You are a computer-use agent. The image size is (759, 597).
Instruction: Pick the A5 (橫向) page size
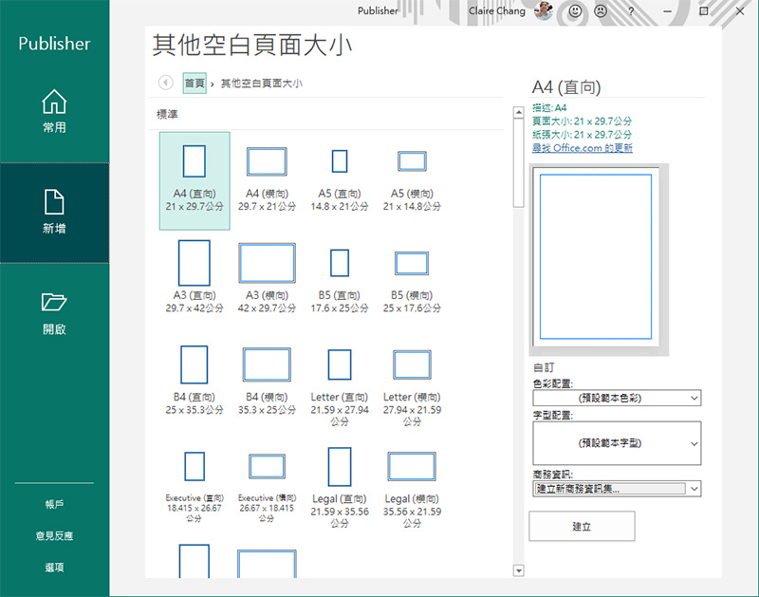click(412, 180)
